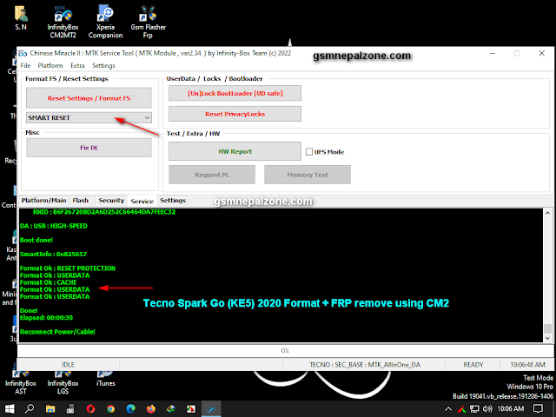Open network status tray icon

point(474,409)
